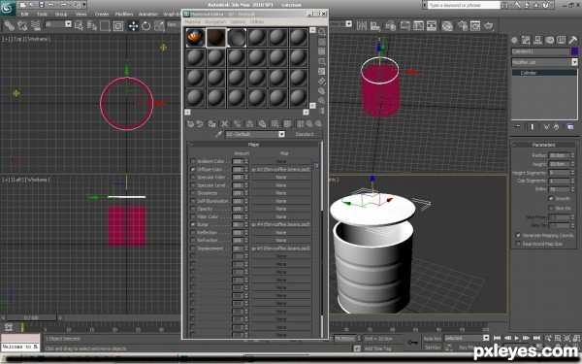Open the Material Editor's Material menu
Viewport: 582px width, 364px height.
[x=192, y=22]
